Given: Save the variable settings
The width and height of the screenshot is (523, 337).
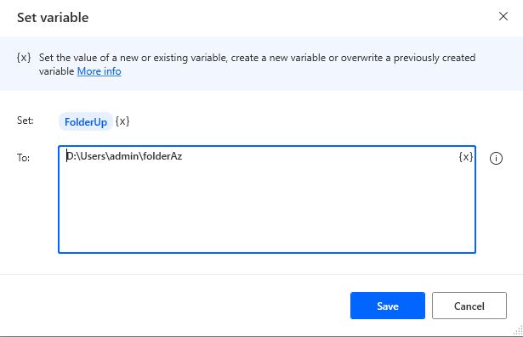Looking at the screenshot, I should pos(388,306).
